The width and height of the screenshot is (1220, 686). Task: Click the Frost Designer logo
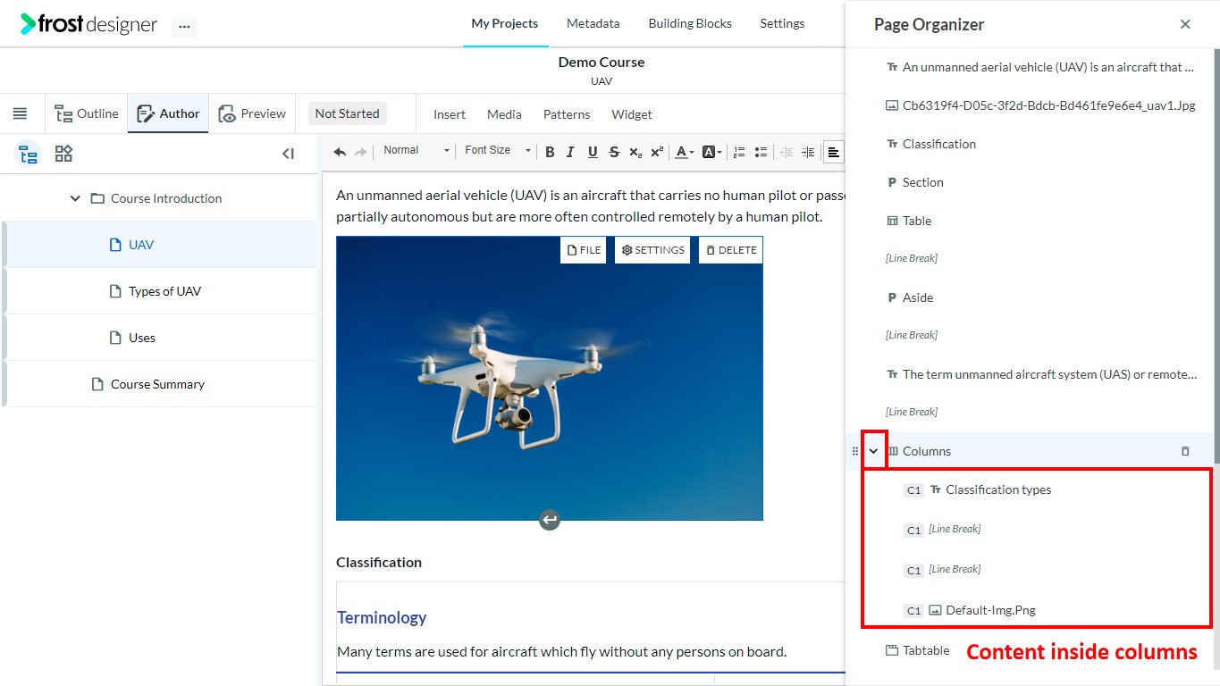(x=89, y=24)
